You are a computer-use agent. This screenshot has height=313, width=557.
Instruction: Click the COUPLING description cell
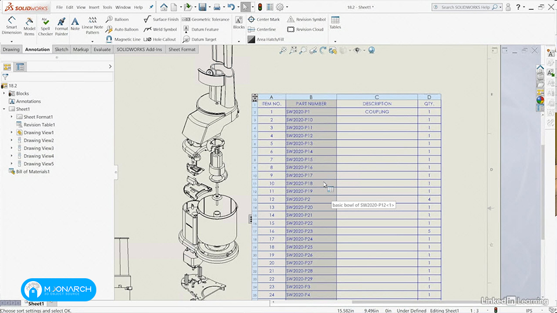click(x=377, y=112)
